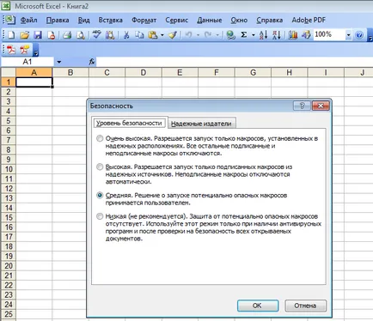Open the Окно menu

[239, 20]
